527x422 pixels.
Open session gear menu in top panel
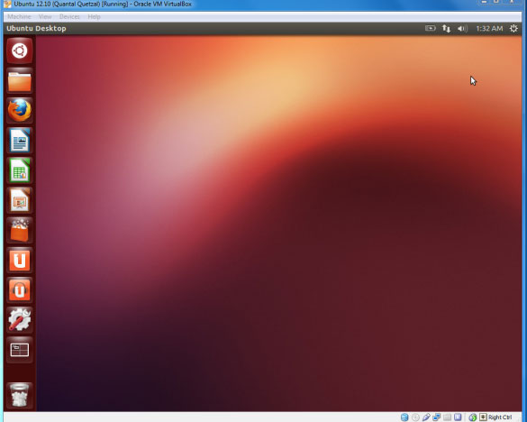click(513, 29)
